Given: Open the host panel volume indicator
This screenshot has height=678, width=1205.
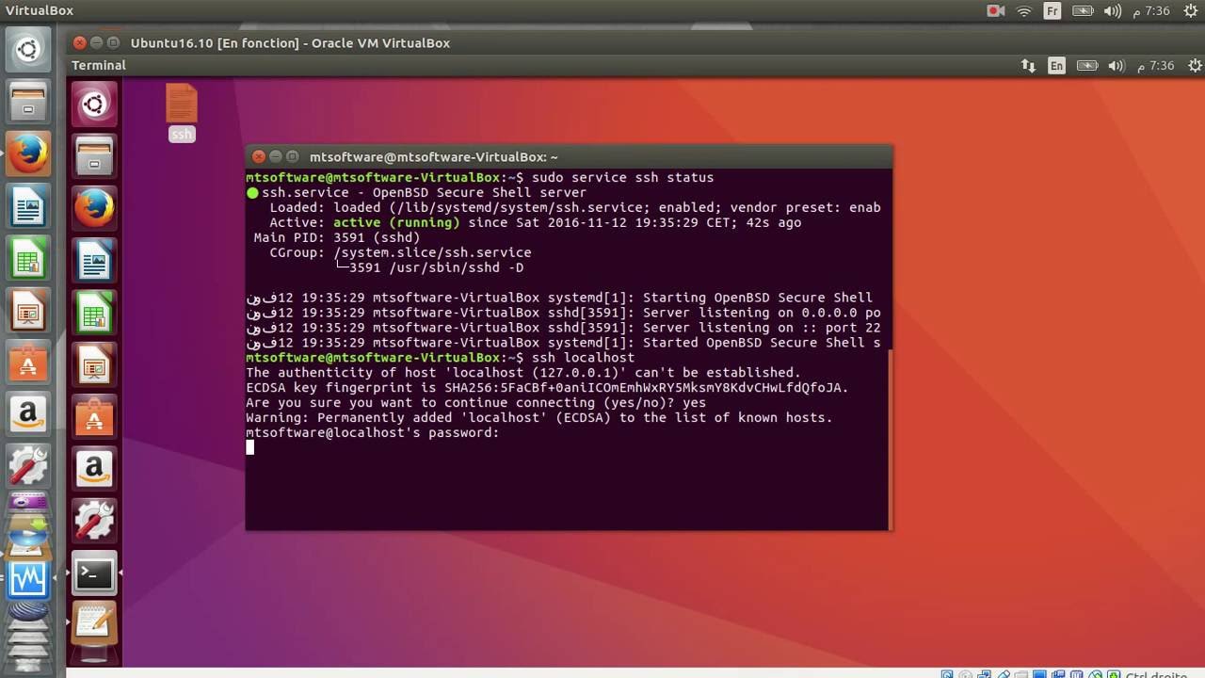Looking at the screenshot, I should click(x=1112, y=11).
